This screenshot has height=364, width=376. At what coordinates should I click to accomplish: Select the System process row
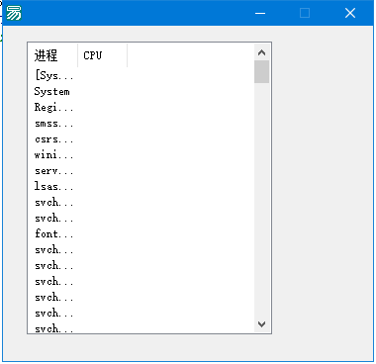click(52, 91)
